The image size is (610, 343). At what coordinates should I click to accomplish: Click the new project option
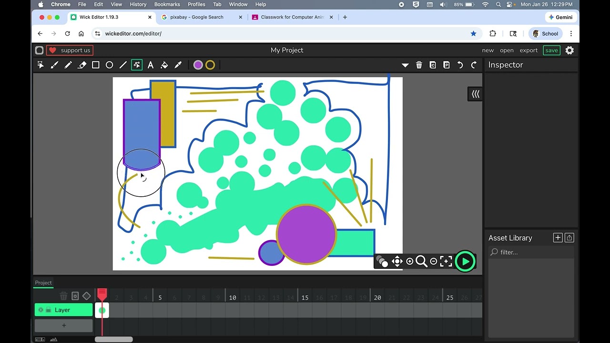click(x=488, y=50)
